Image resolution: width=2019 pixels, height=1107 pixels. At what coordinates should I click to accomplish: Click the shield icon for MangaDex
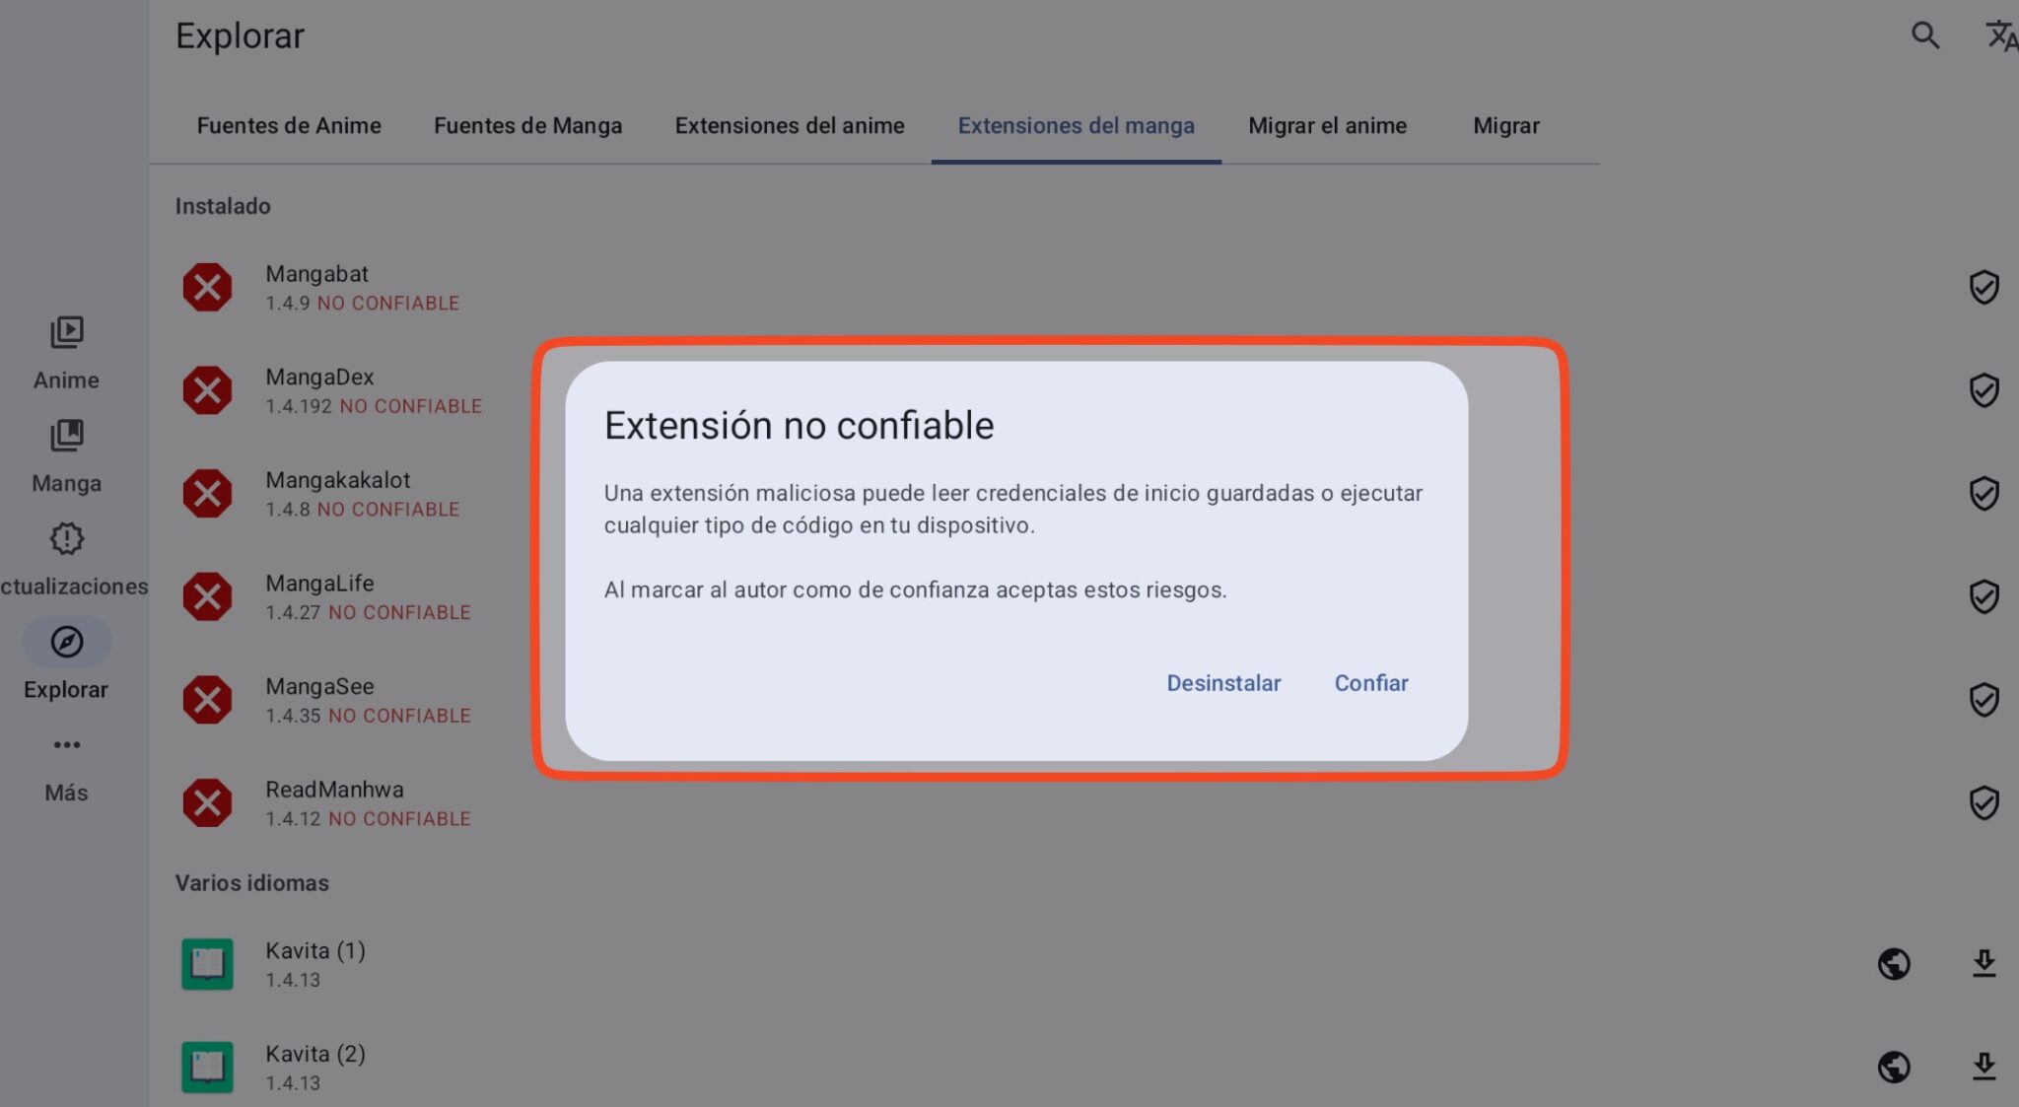[x=1984, y=390]
